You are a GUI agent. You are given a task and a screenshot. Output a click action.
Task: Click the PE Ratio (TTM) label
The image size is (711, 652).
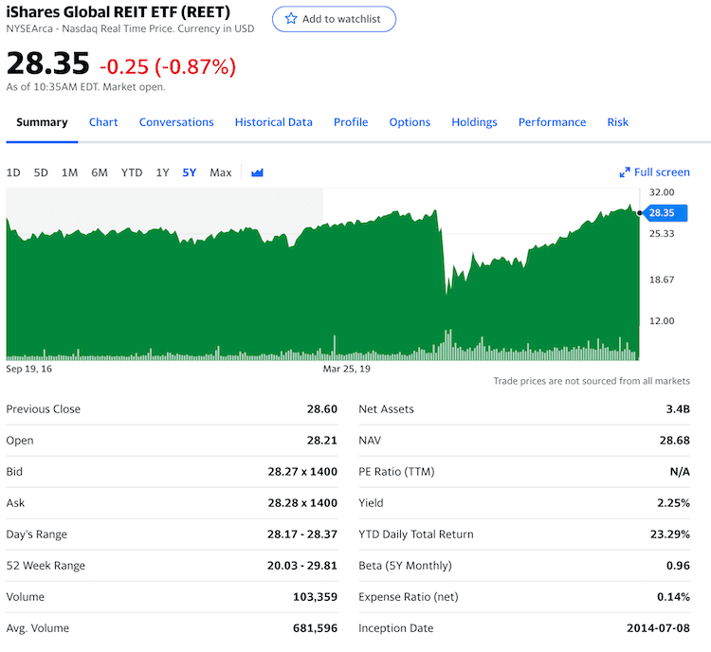pos(396,472)
